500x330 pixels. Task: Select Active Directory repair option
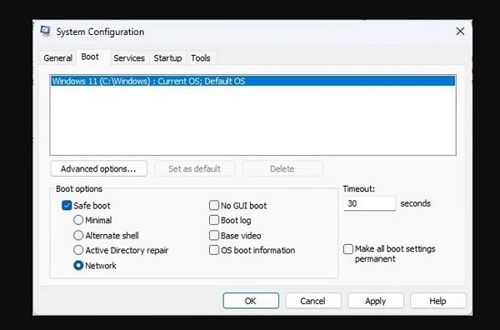pyautogui.click(x=78, y=250)
